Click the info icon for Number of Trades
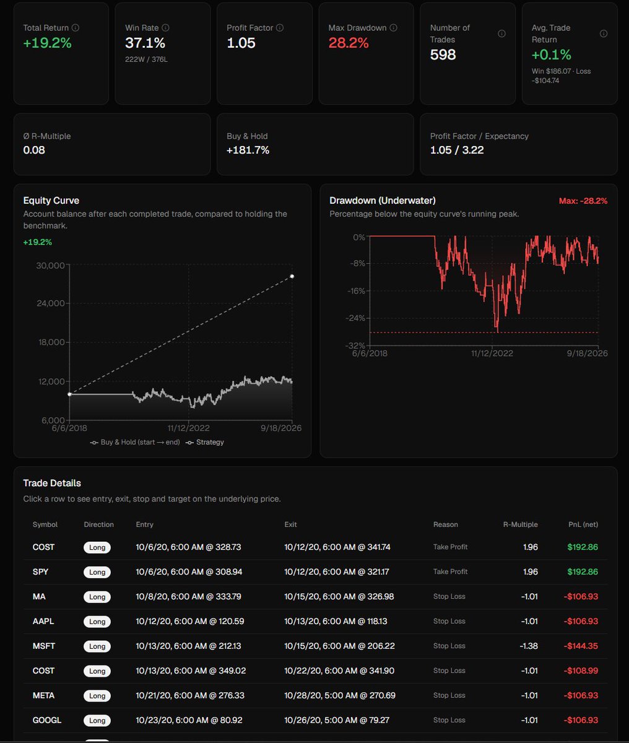This screenshot has width=629, height=743. click(x=501, y=33)
